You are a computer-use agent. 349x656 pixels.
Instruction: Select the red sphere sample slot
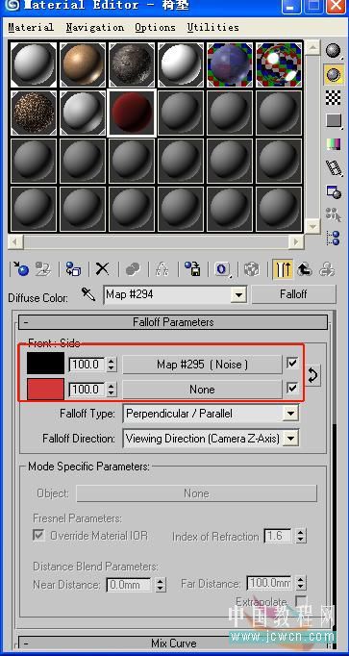coord(132,113)
